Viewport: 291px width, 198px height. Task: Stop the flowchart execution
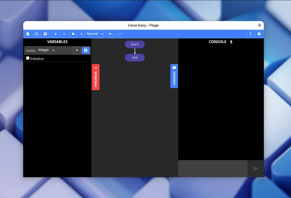[73, 34]
